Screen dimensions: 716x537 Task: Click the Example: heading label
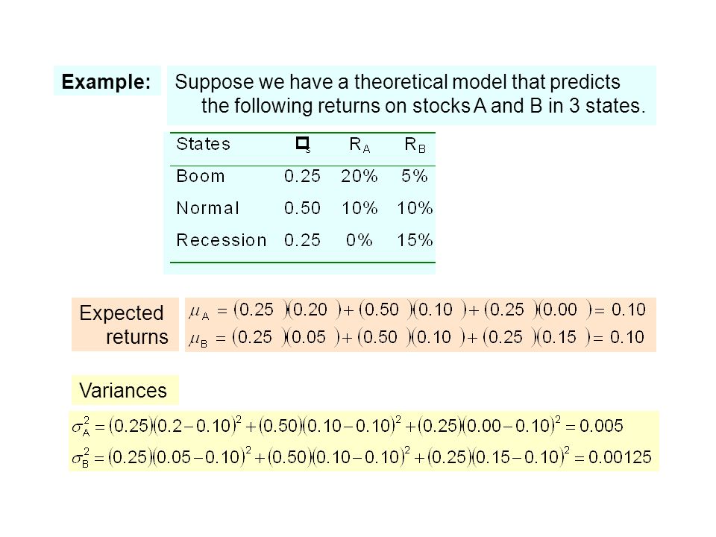[107, 82]
